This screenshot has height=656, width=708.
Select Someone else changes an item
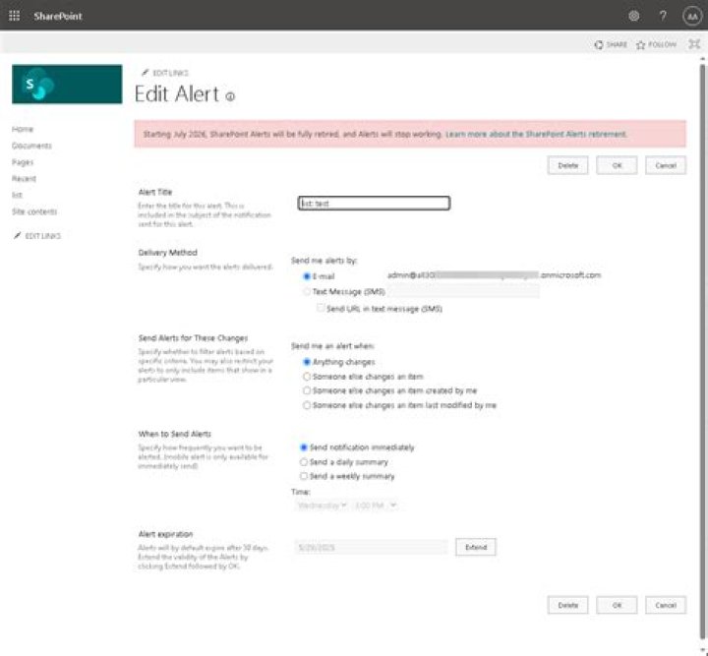point(307,377)
